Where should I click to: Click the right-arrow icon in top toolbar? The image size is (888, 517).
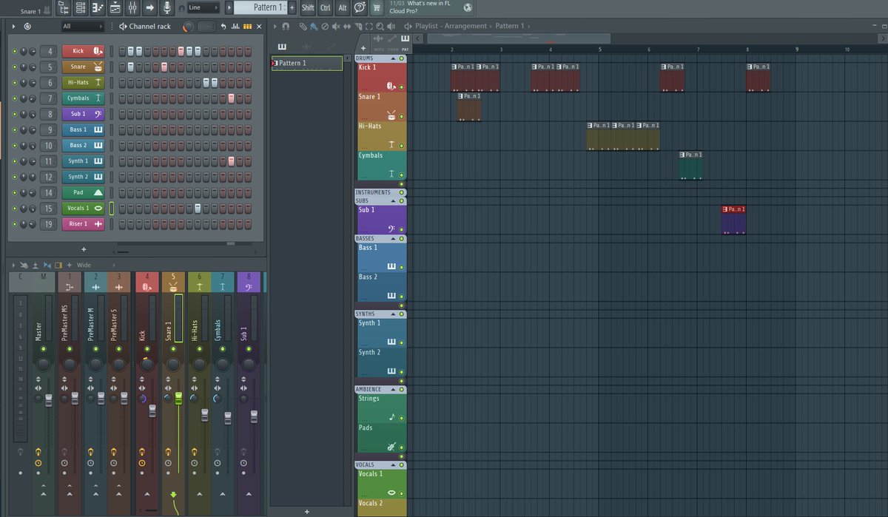tap(149, 8)
